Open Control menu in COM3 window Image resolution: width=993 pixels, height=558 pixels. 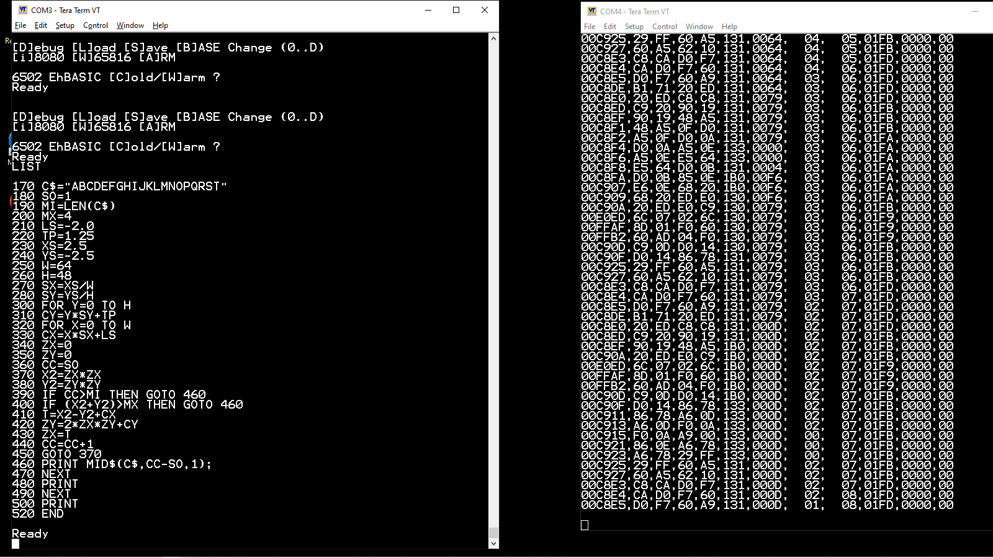point(96,25)
